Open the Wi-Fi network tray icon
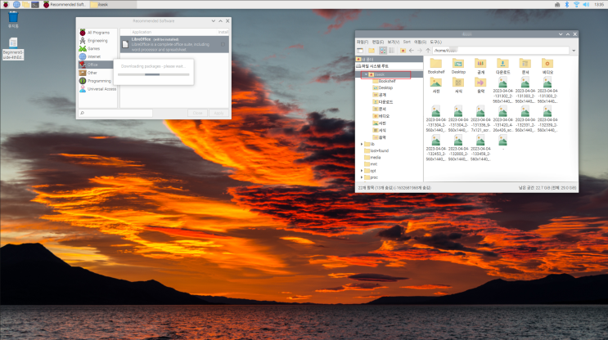This screenshot has width=608, height=340. pyautogui.click(x=576, y=4)
